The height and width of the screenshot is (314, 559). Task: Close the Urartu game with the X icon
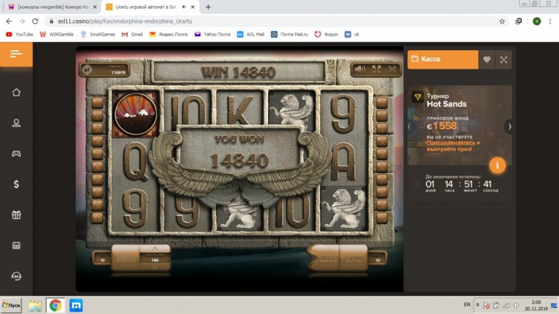point(392,69)
